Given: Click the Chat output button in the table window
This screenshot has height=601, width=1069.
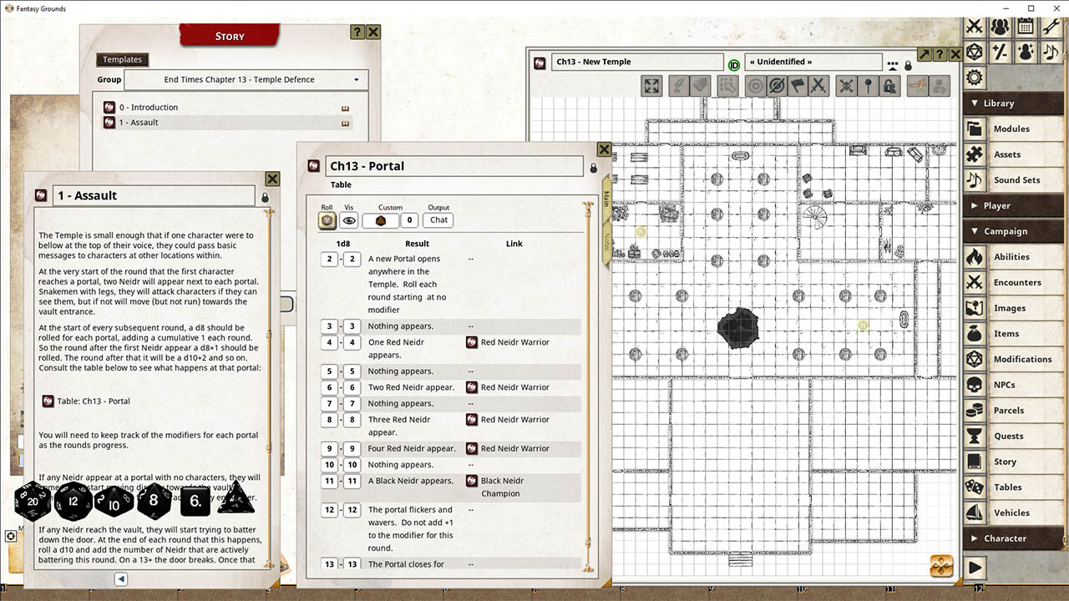Looking at the screenshot, I should click(438, 220).
